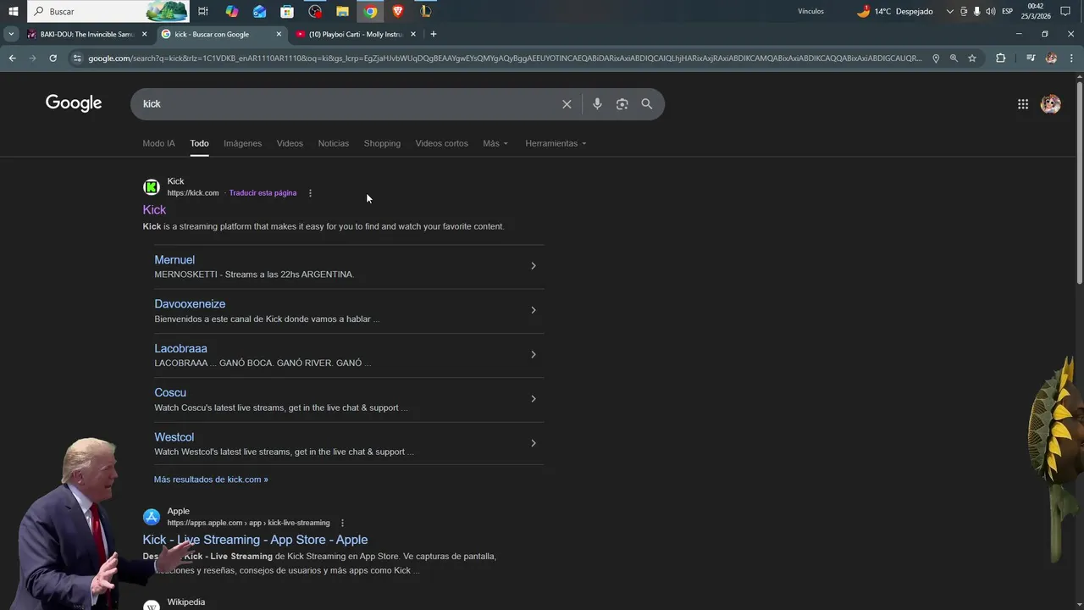Open Kick Live Streaming App Store link

(x=255, y=540)
